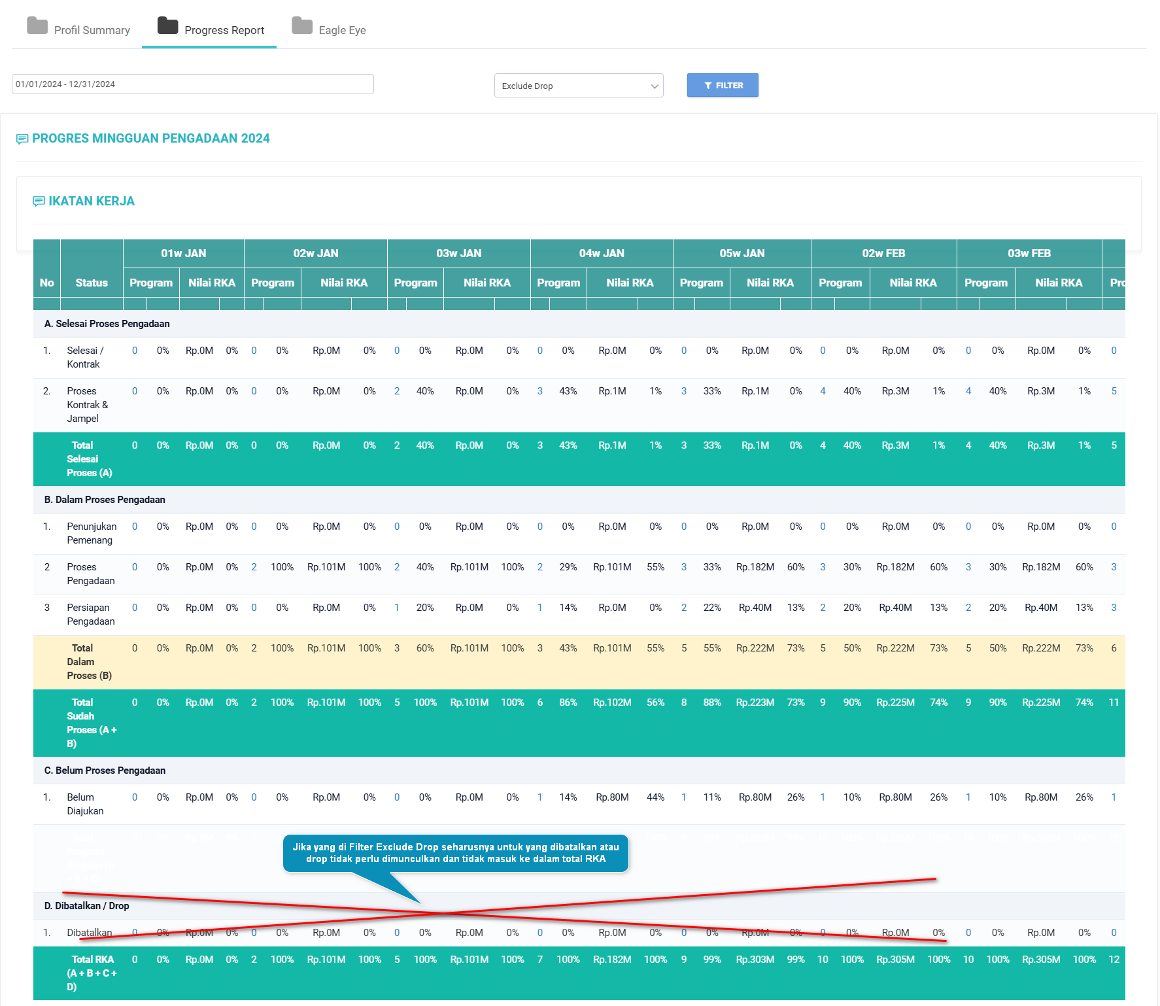Viewport: 1160px width, 1006px height.
Task: Click the Profil Summary folder icon
Action: coord(37,26)
